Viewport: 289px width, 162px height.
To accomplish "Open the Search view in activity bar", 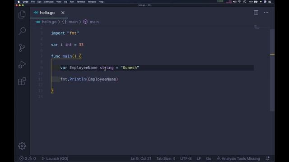I will click(x=22, y=31).
